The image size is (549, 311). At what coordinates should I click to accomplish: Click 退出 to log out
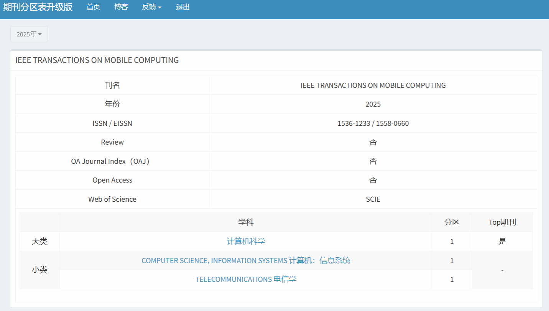coord(183,7)
